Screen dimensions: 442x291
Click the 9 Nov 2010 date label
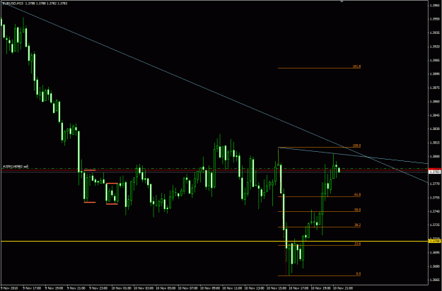(x=8, y=288)
